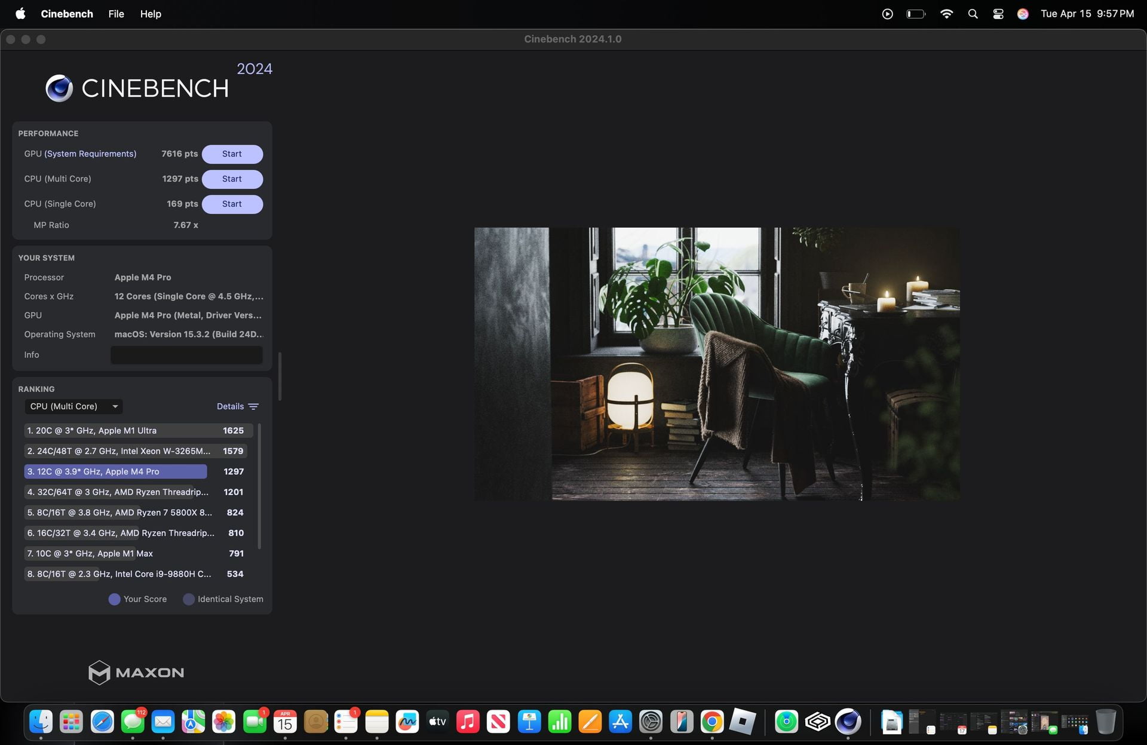Select ranking row AMD Ryzen 7 5800X
This screenshot has width=1147, height=745.
click(x=135, y=513)
